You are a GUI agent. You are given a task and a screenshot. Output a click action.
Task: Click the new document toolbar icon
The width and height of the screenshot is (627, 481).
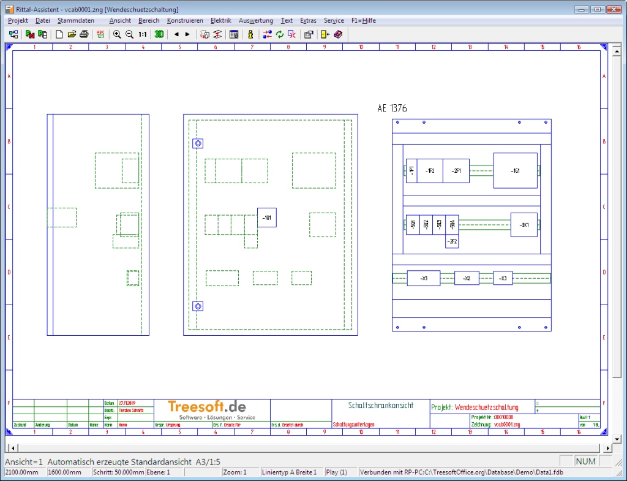click(x=59, y=34)
